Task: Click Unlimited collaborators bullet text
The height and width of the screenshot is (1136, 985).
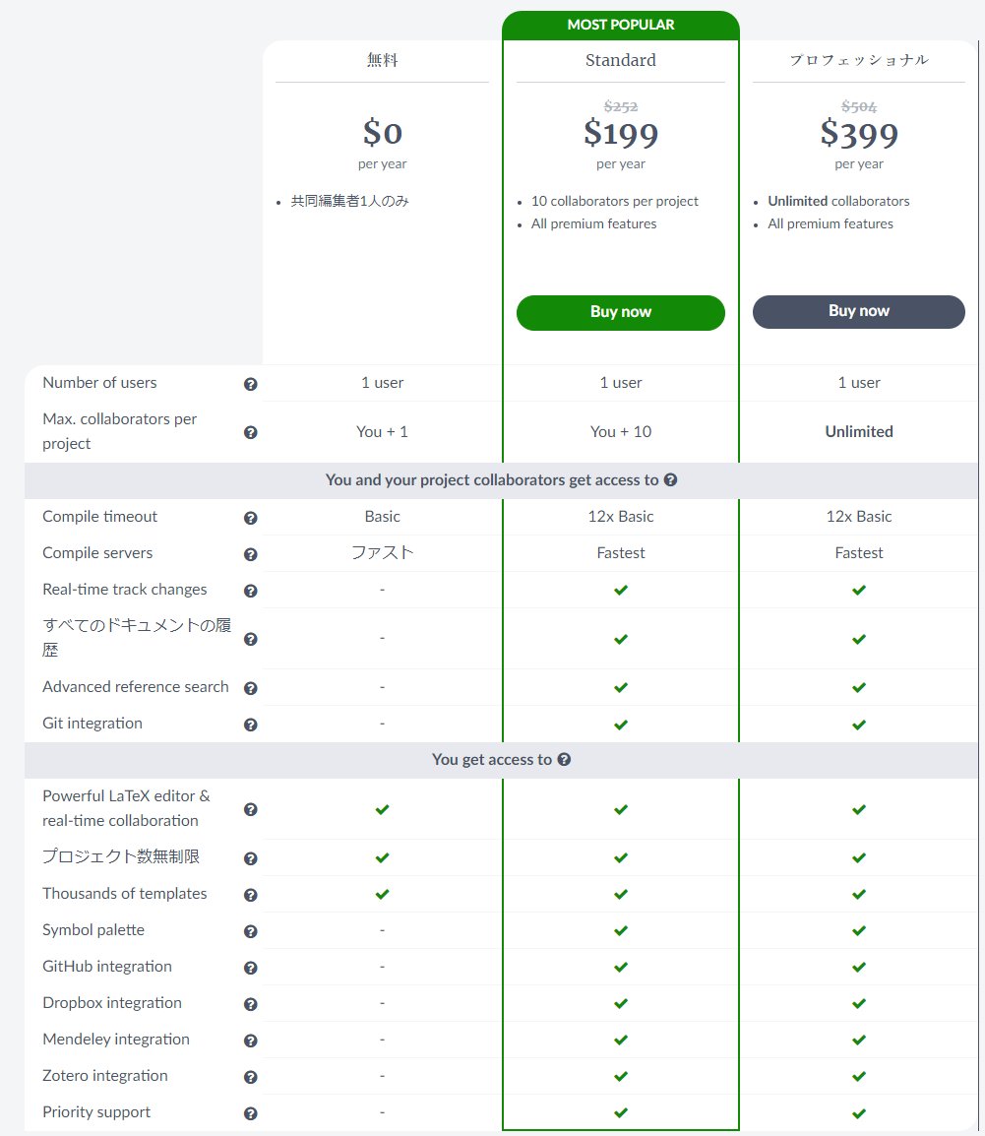Action: 838,201
